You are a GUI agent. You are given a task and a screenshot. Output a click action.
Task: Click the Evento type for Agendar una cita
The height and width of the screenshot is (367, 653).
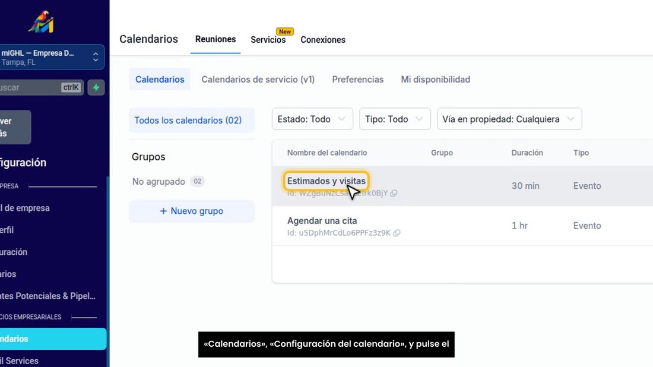click(x=587, y=226)
